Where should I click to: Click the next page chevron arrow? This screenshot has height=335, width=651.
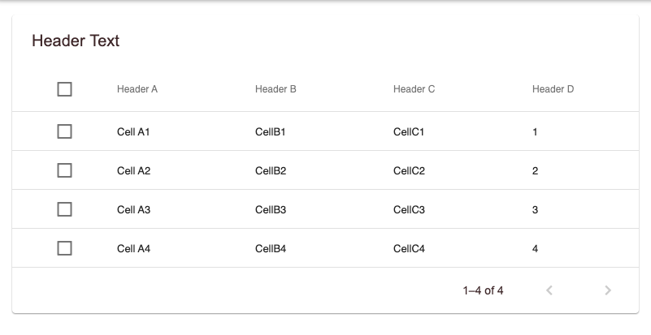608,290
